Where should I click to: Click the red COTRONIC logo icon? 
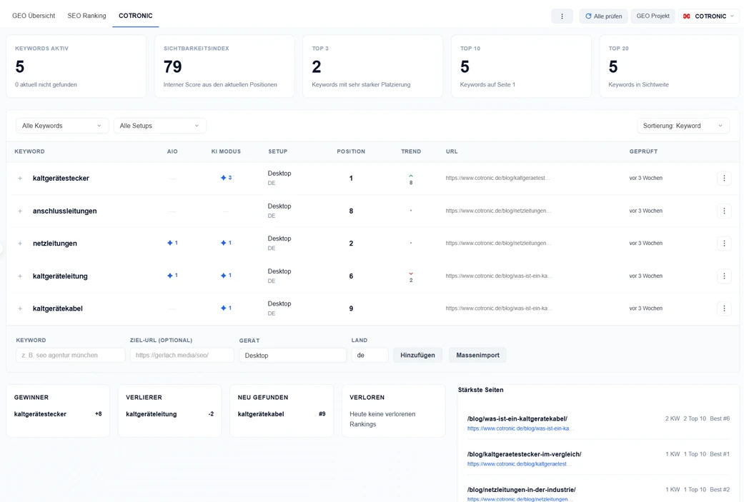[x=686, y=16]
